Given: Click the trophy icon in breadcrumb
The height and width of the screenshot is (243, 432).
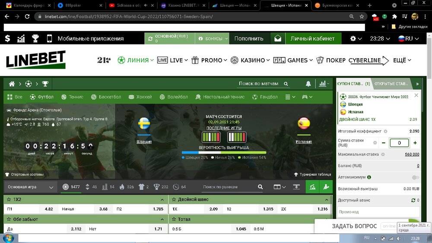Looking at the screenshot, I should [45, 84].
